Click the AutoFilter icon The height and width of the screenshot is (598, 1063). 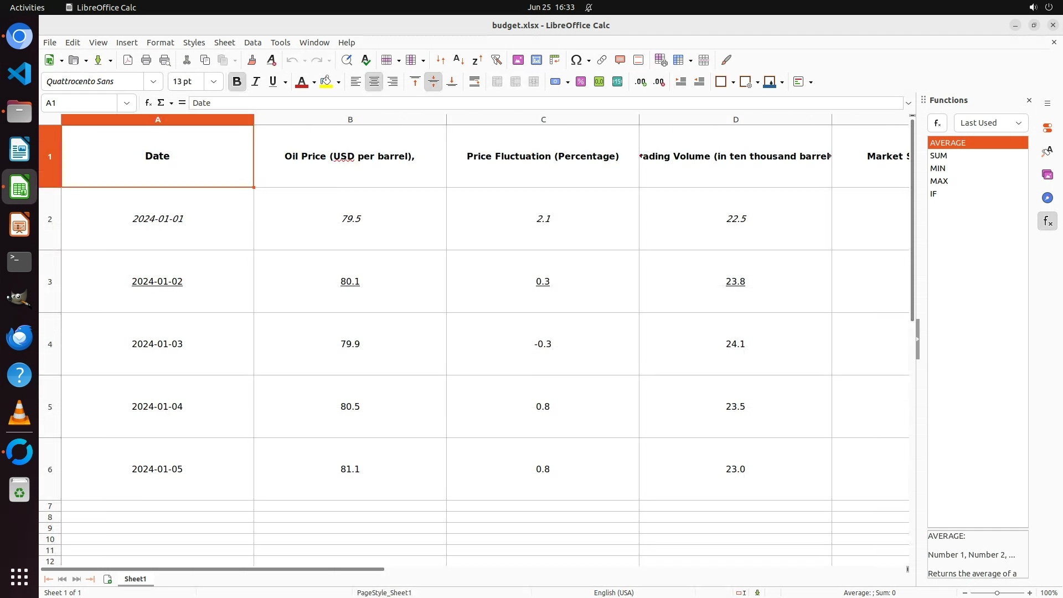[x=496, y=60]
